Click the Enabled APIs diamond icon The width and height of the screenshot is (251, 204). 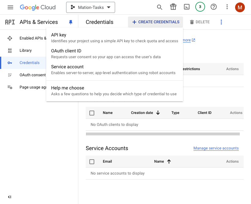[10, 38]
